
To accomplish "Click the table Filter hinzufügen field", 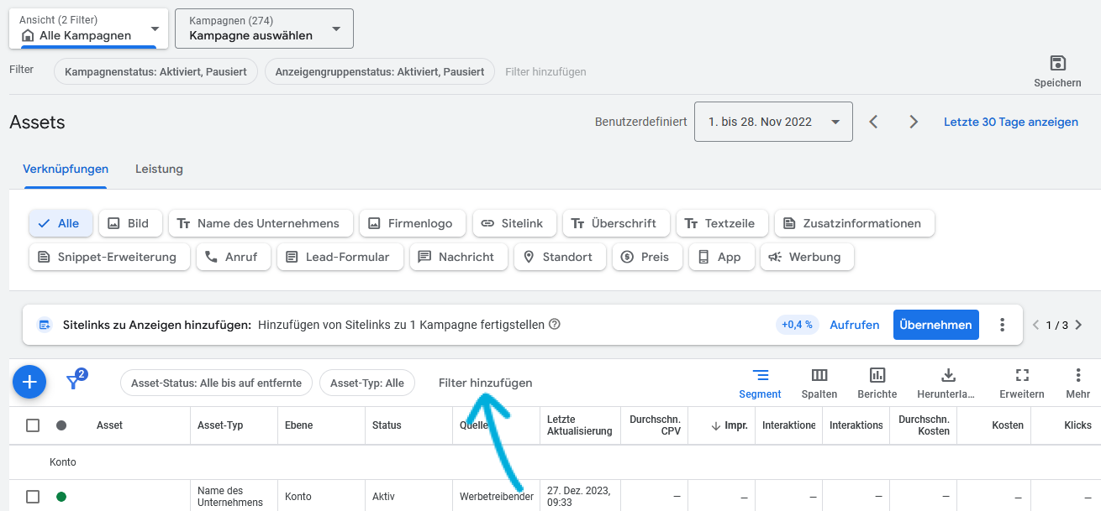I will [x=486, y=383].
